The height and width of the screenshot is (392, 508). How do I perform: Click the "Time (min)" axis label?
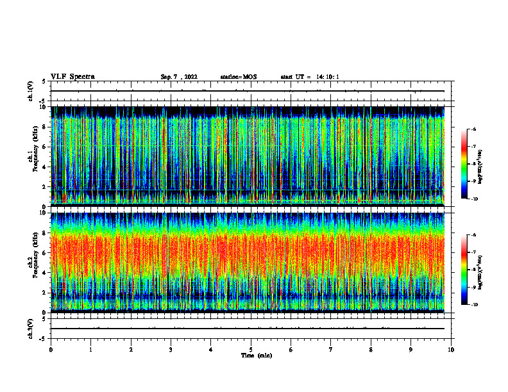click(x=257, y=355)
